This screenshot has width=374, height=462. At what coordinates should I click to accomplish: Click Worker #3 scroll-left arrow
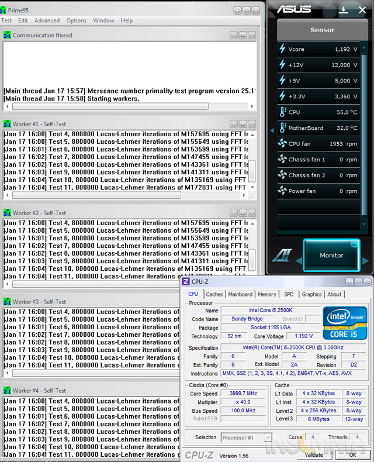click(7, 373)
